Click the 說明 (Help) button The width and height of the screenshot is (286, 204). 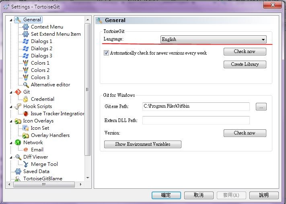click(x=264, y=195)
